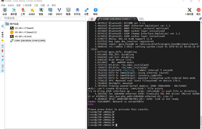Click the magenta 'Done' text in terminal
This screenshot has height=129, width=202.
pyautogui.click(x=90, y=104)
